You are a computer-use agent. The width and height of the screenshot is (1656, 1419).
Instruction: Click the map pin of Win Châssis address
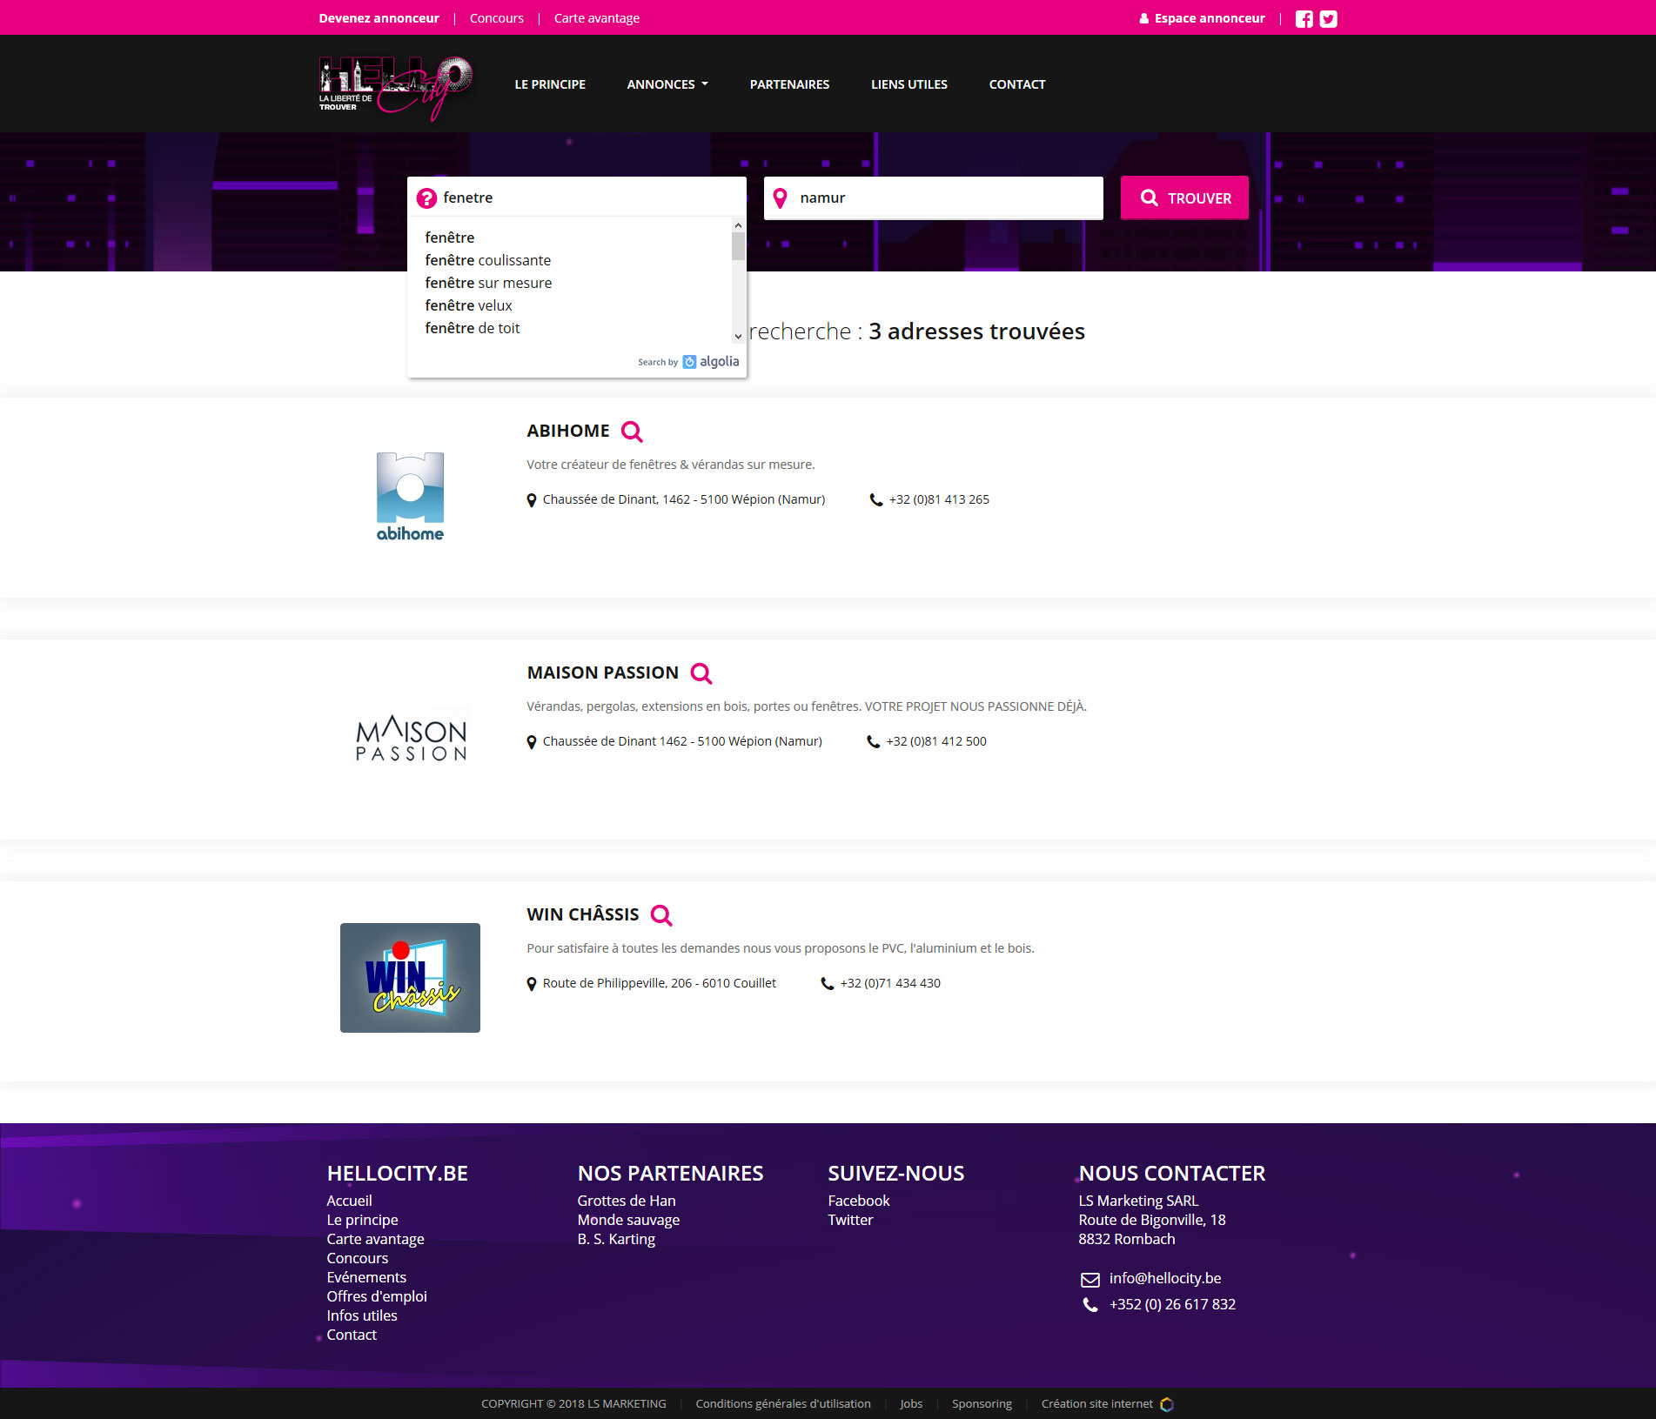click(x=532, y=984)
